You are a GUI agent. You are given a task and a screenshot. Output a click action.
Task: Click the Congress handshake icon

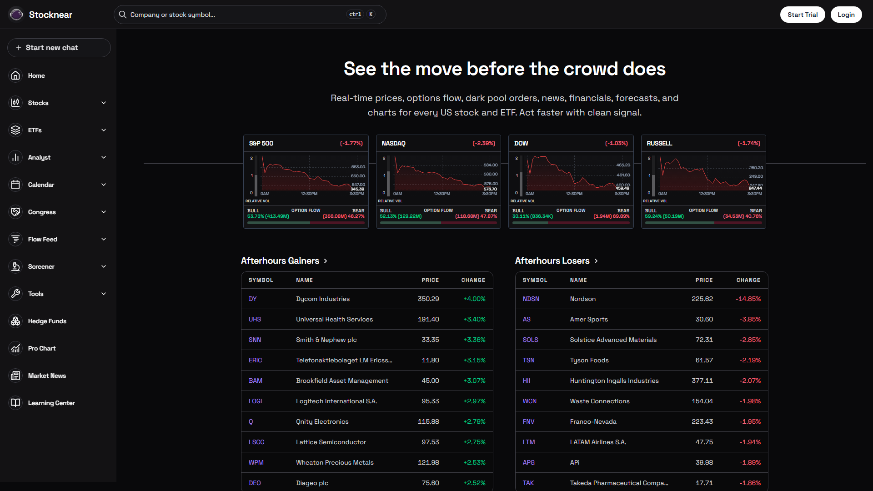tap(15, 212)
